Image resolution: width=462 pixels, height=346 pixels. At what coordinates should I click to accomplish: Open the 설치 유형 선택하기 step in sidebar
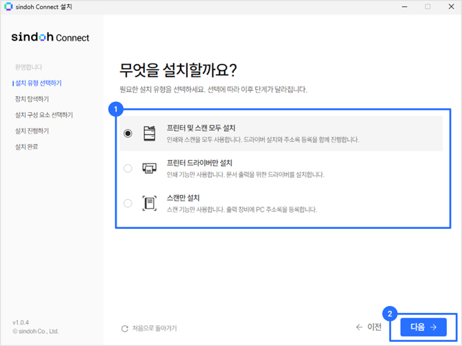coord(39,83)
